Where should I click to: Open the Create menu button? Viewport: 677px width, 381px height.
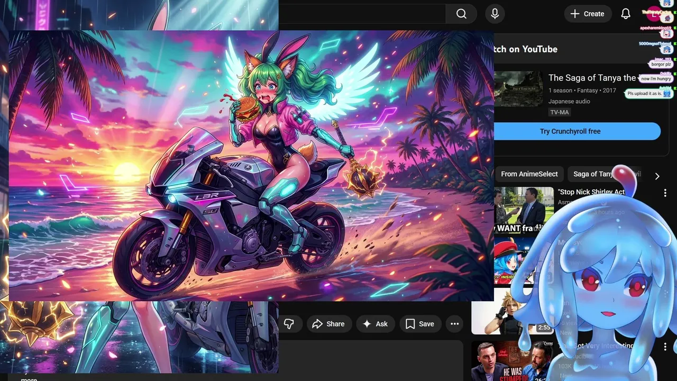pos(588,14)
